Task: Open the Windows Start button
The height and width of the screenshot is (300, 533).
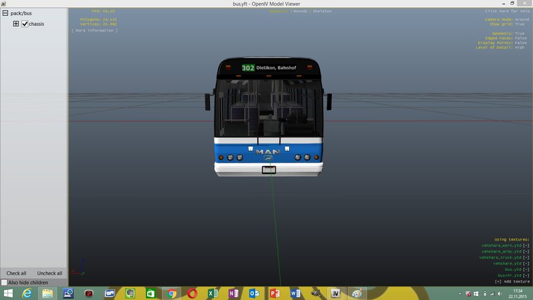Action: tap(7, 293)
